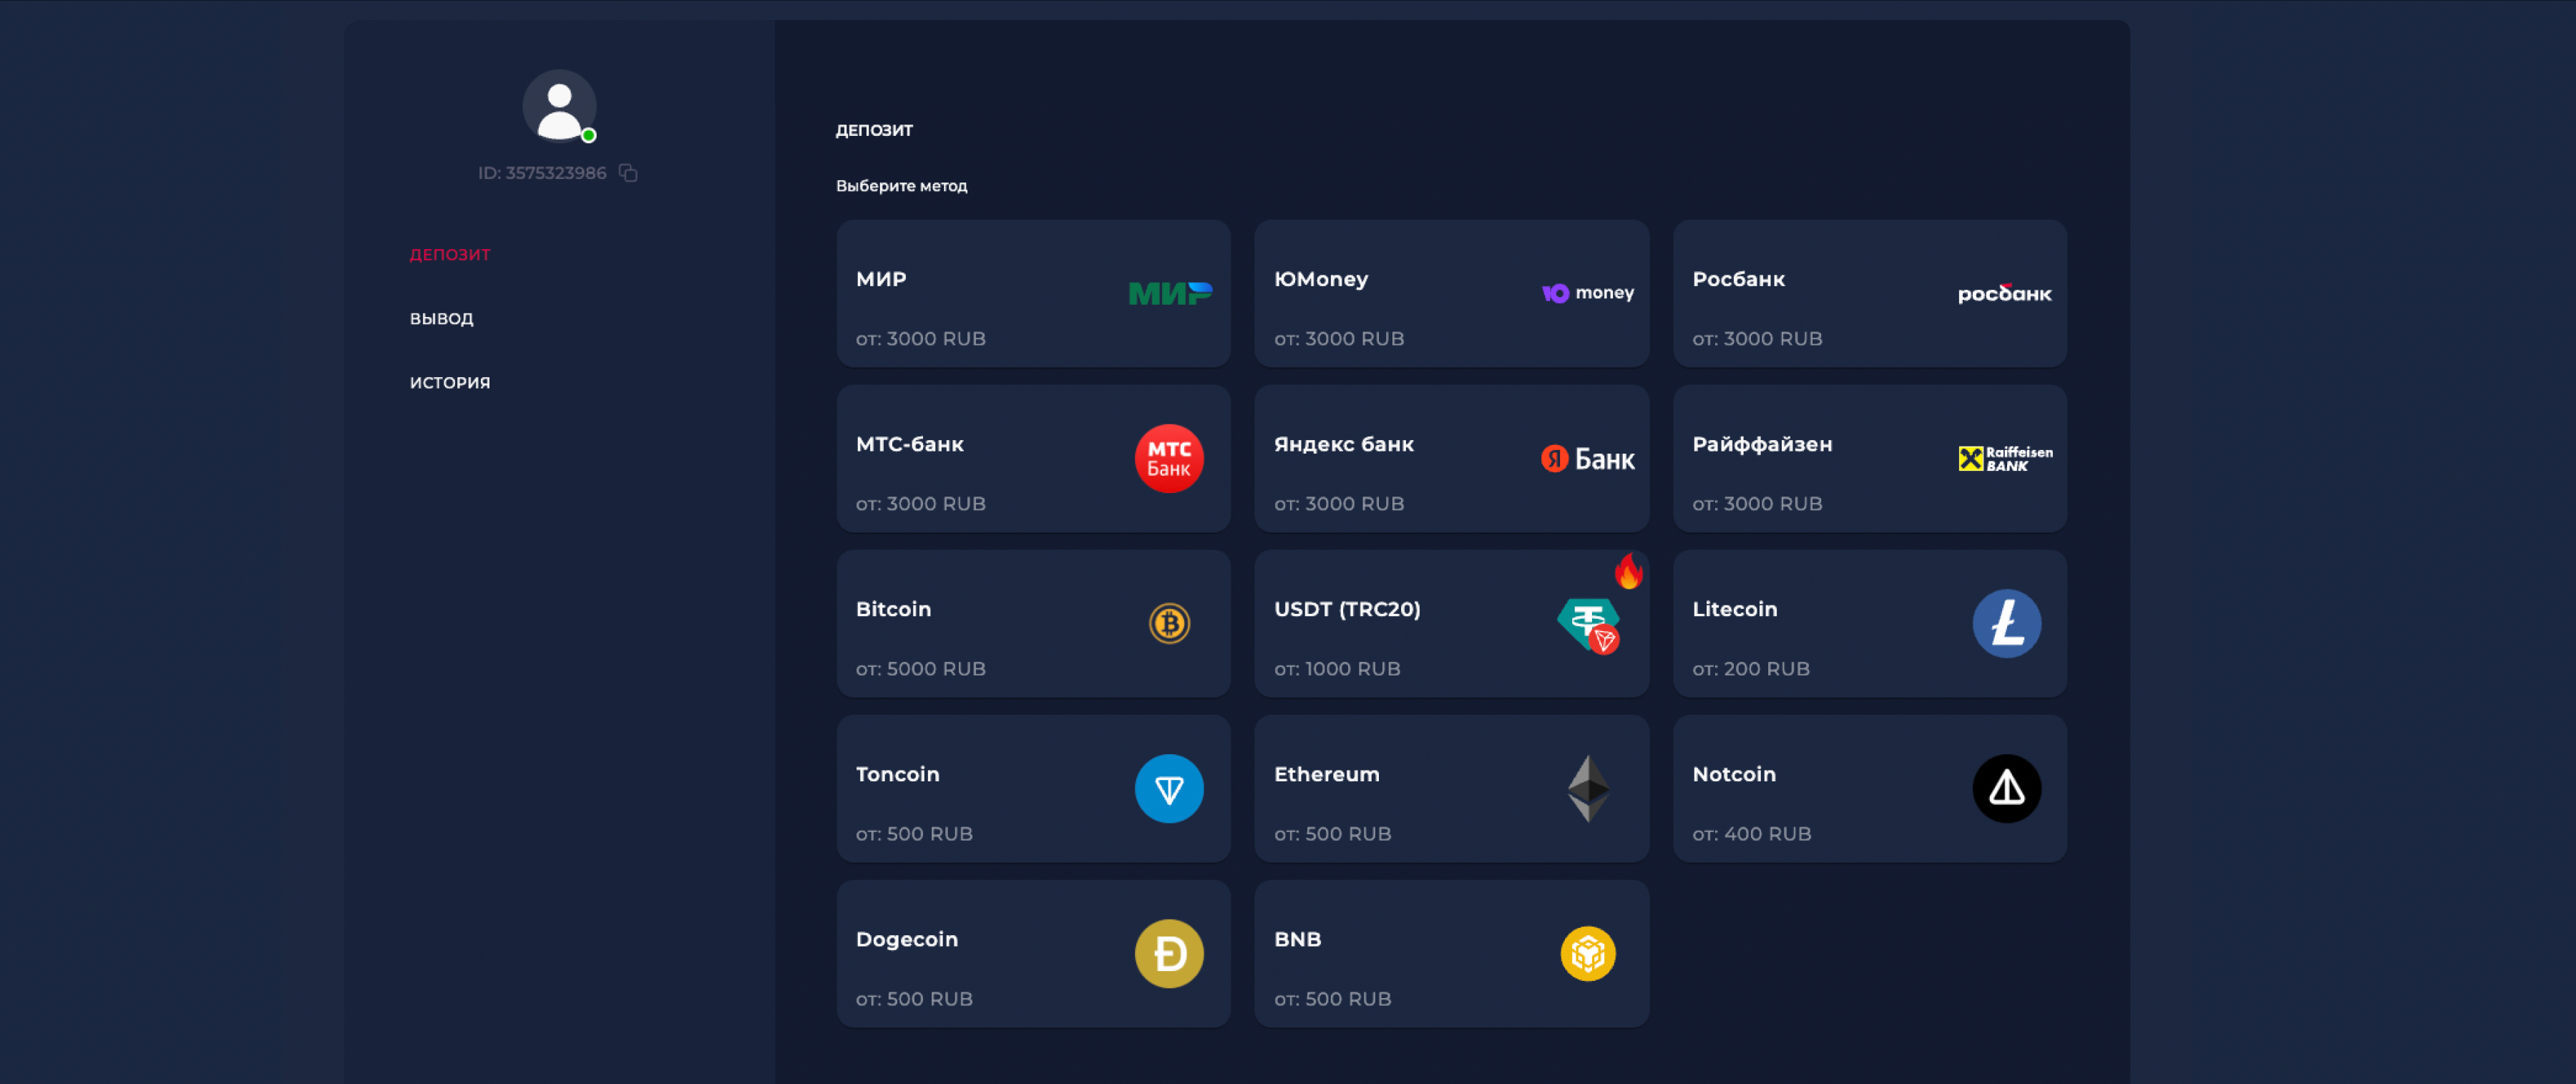Image resolution: width=2576 pixels, height=1084 pixels.
Task: Click the Litecoin logo icon
Action: (x=2005, y=624)
